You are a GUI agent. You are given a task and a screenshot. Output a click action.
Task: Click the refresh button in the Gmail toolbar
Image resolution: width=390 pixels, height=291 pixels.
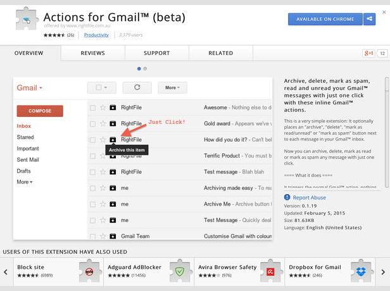(x=137, y=87)
